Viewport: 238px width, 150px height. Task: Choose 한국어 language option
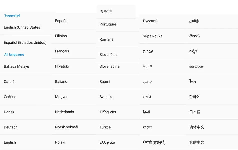coord(194,97)
